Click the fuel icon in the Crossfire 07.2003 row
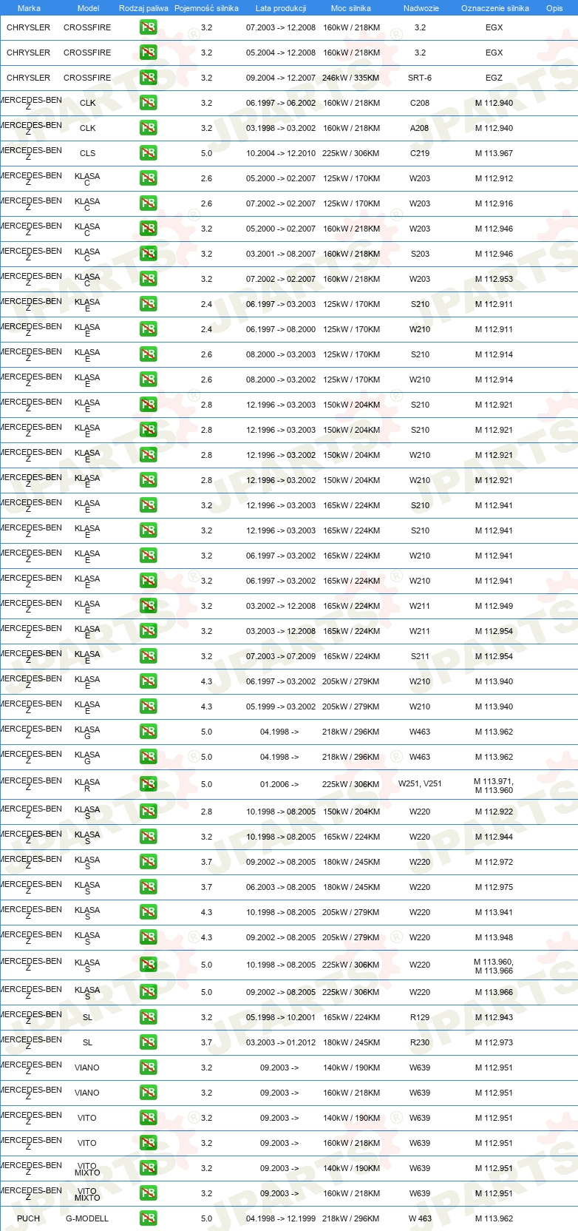 click(149, 27)
